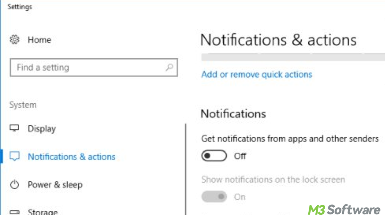Click the Notifications & actions page title
Viewport: 385px width, 215px height.
[278, 40]
